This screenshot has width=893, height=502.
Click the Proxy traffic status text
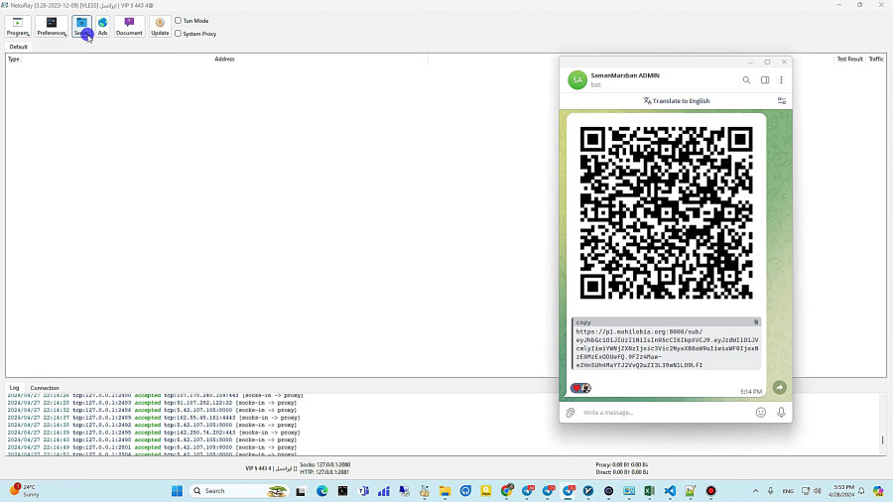point(621,465)
